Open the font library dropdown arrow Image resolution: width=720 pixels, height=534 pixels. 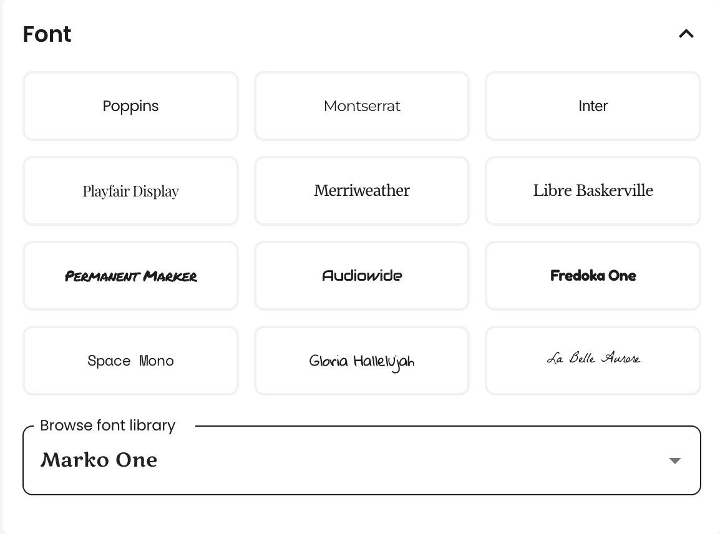click(x=674, y=460)
